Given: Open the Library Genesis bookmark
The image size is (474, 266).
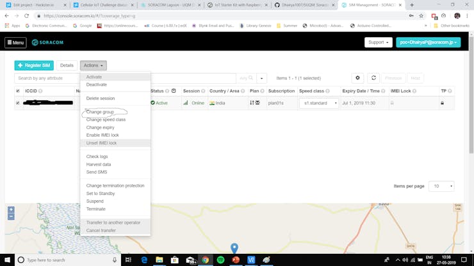Looking at the screenshot, I should [x=256, y=26].
